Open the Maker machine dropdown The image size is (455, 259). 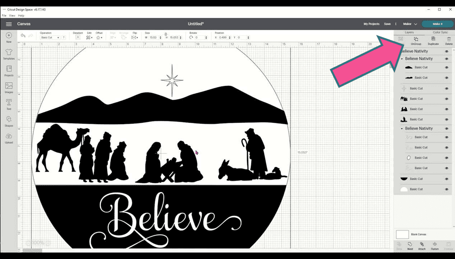pyautogui.click(x=410, y=24)
